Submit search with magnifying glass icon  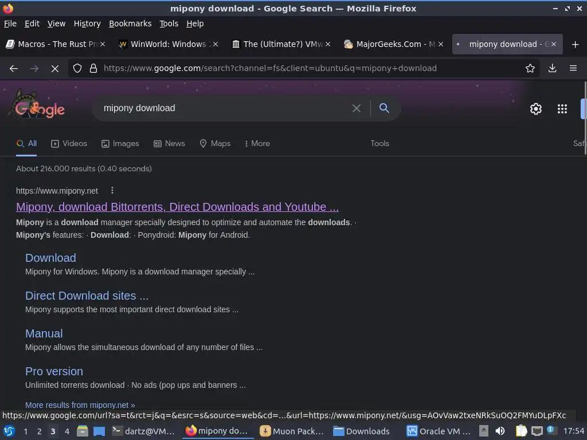(x=384, y=108)
